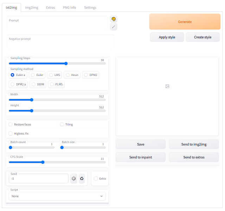This screenshot has height=211, width=225.
Task: Click the Sampling Steps value 30
Action: [102, 60]
